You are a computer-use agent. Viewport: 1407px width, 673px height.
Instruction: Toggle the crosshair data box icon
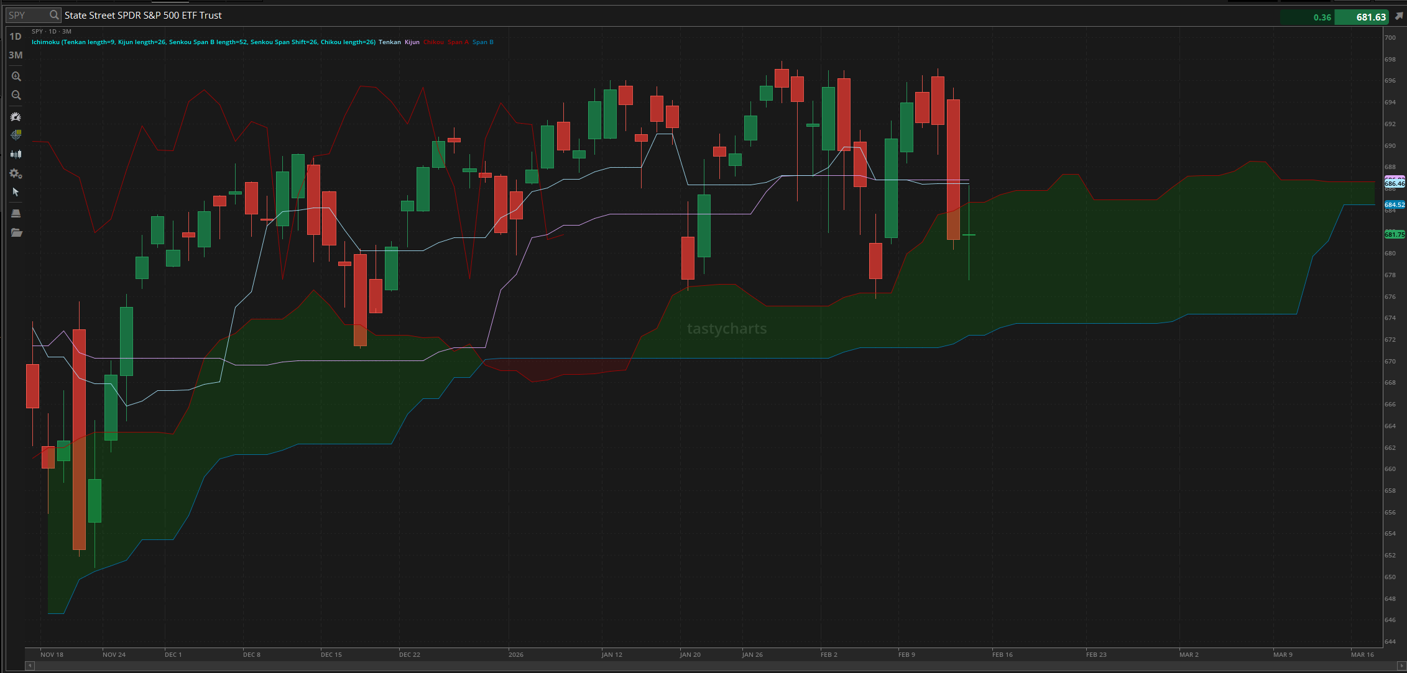tap(16, 135)
